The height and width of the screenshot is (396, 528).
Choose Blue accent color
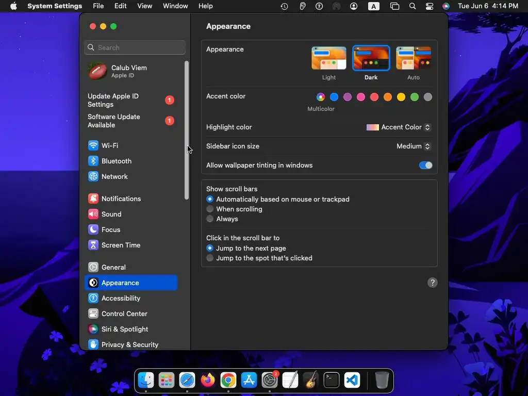tap(334, 97)
